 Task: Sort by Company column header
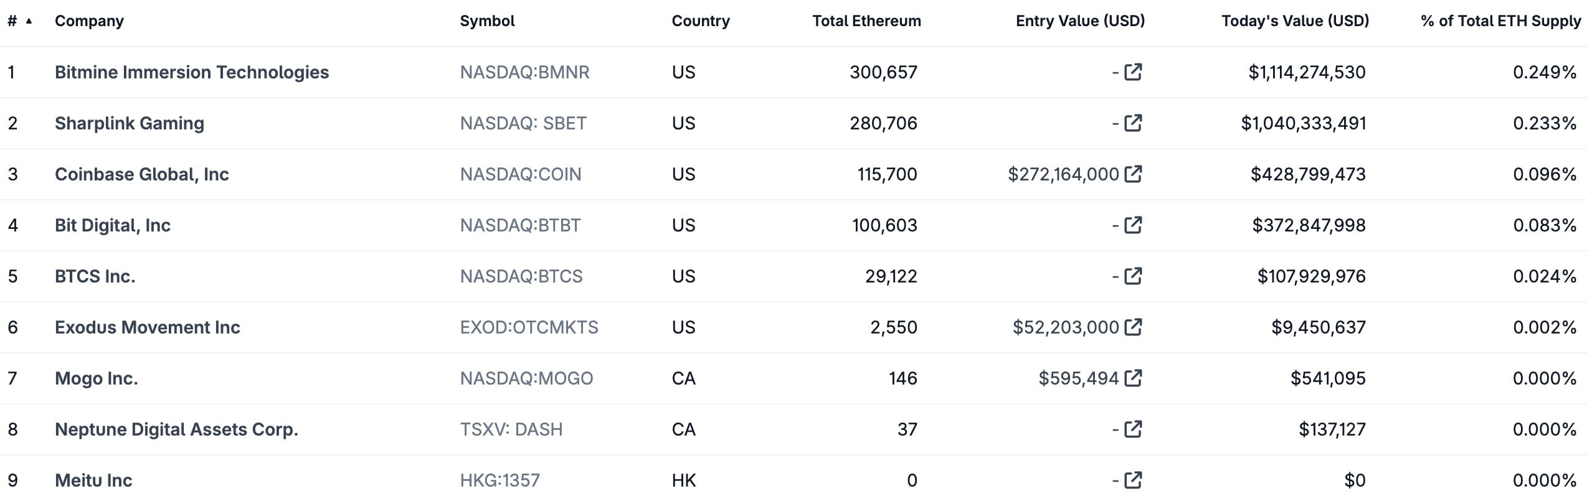(89, 21)
